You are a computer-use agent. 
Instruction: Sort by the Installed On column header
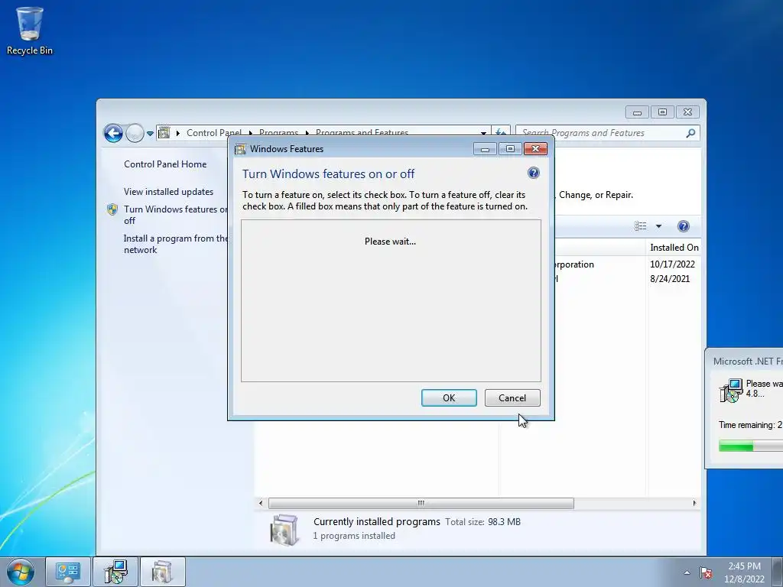[x=674, y=248]
